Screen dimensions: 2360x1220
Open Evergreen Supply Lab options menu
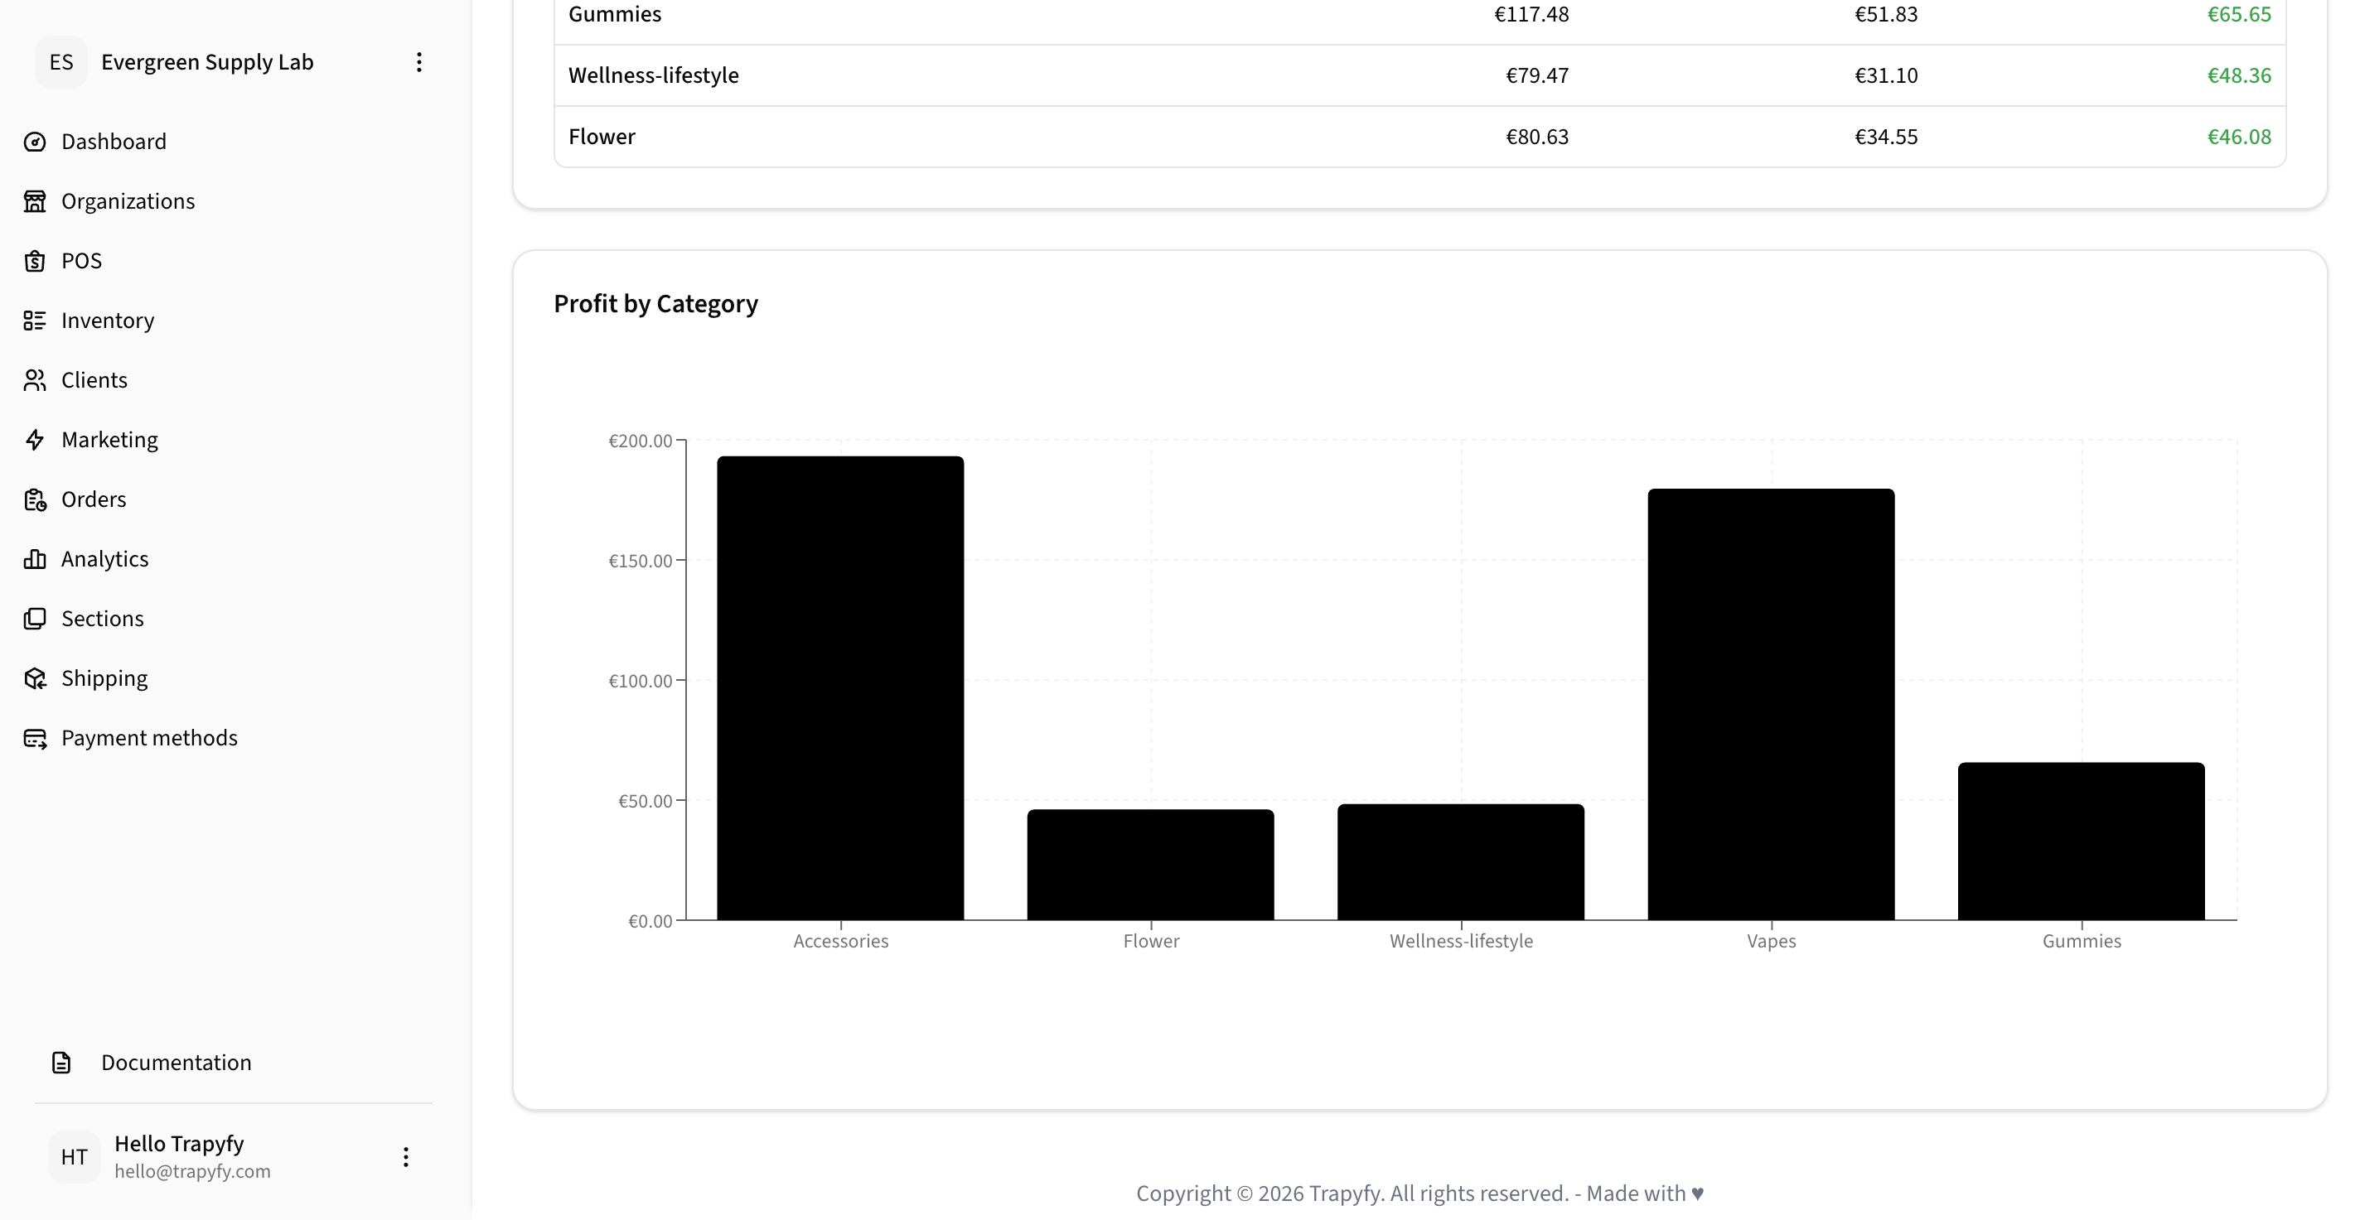(x=418, y=62)
